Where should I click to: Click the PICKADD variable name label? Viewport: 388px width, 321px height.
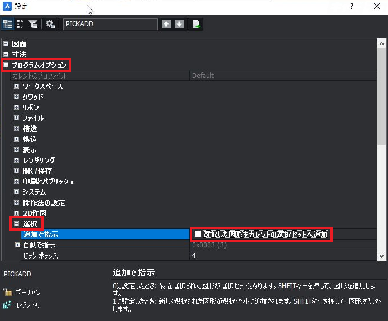17,274
